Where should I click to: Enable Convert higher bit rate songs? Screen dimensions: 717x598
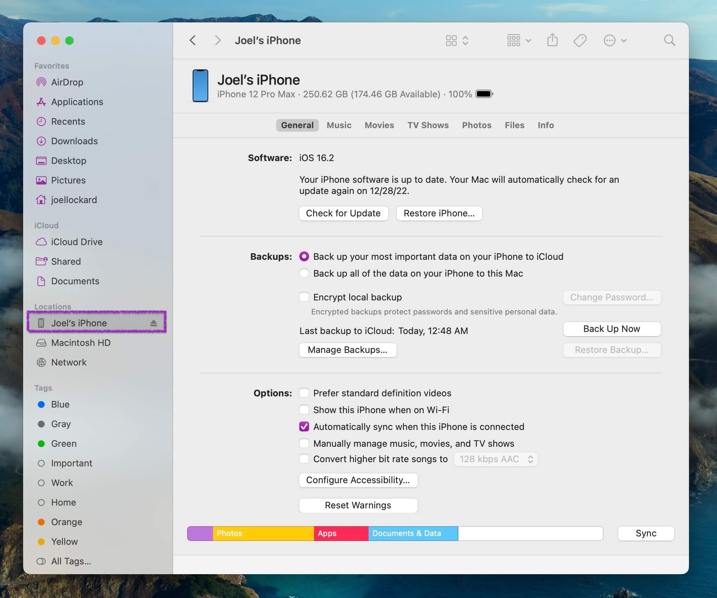(x=304, y=459)
